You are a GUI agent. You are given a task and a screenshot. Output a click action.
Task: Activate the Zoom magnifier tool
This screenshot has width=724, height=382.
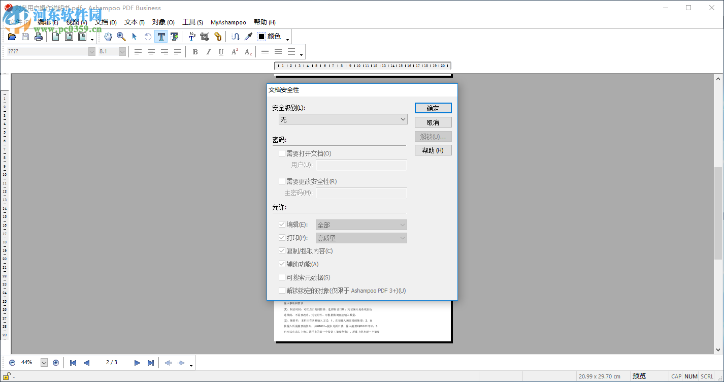click(121, 36)
